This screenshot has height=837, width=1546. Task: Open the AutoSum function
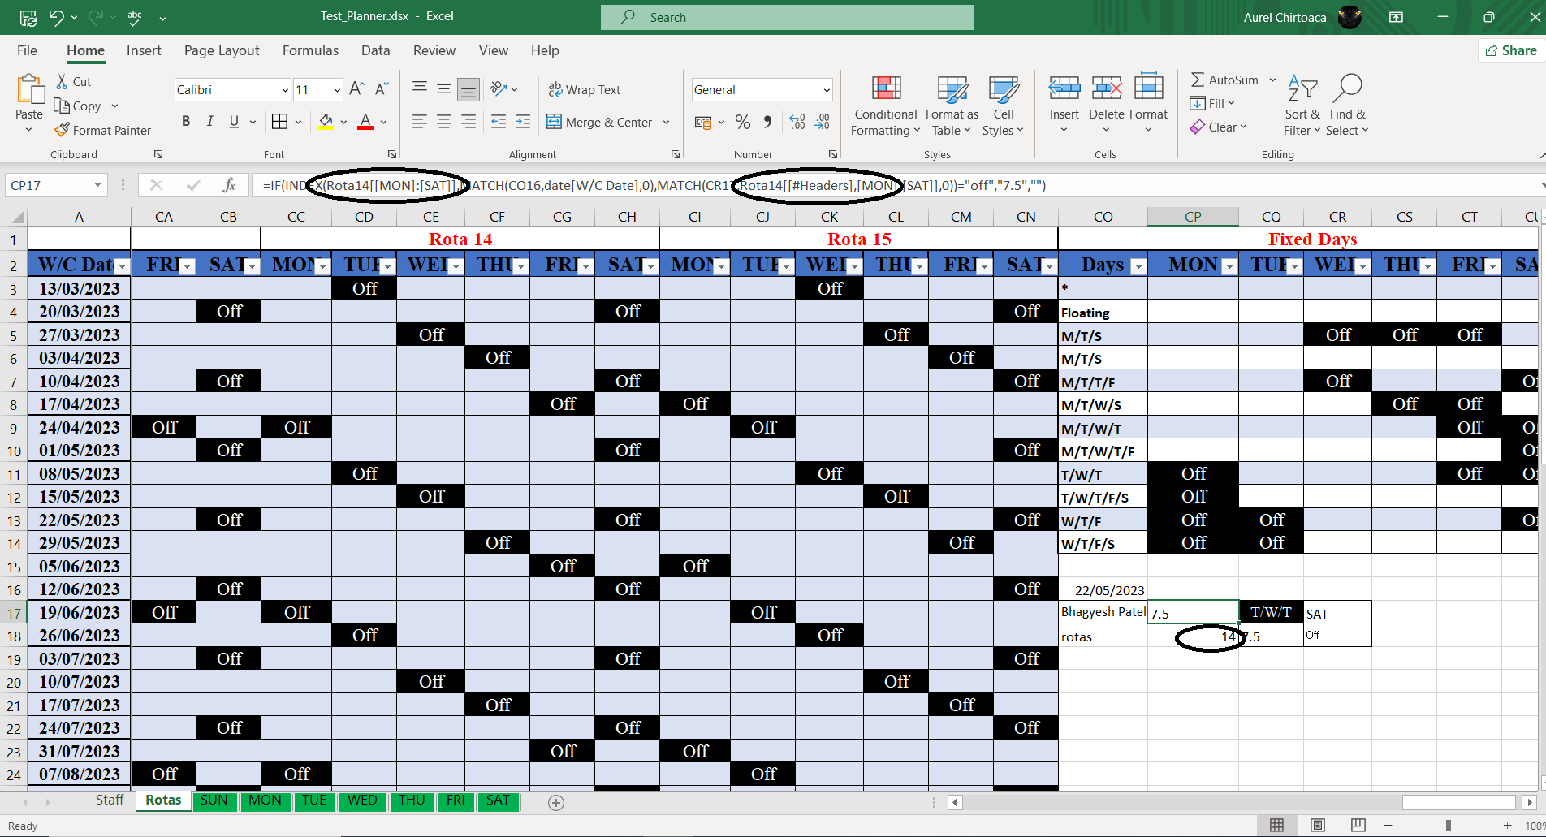[x=1224, y=80]
